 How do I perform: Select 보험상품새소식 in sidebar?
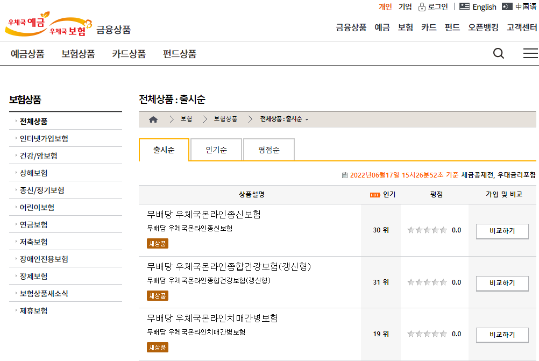(x=44, y=293)
